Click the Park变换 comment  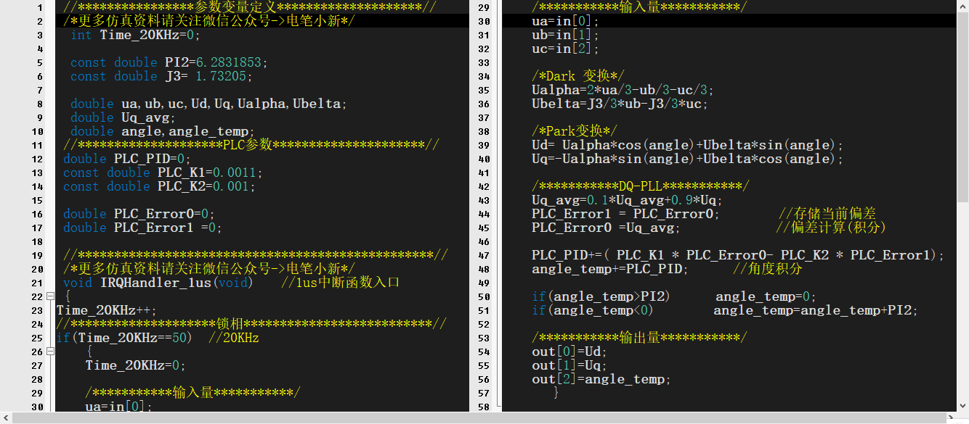point(574,132)
